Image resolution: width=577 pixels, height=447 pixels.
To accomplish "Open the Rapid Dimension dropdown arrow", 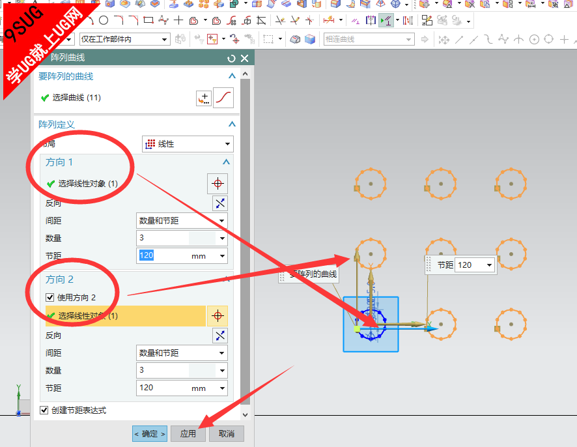I will pos(341,20).
